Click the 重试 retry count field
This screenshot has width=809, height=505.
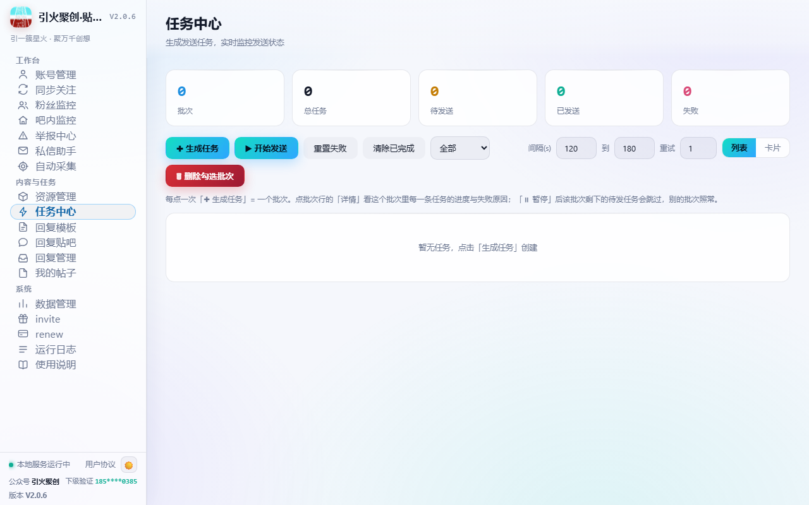(x=698, y=148)
